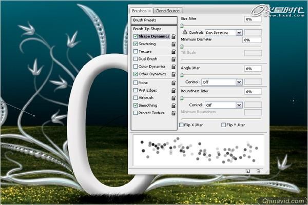Select the Dual Brush settings label
This screenshot has height=205, width=308.
(148, 59)
